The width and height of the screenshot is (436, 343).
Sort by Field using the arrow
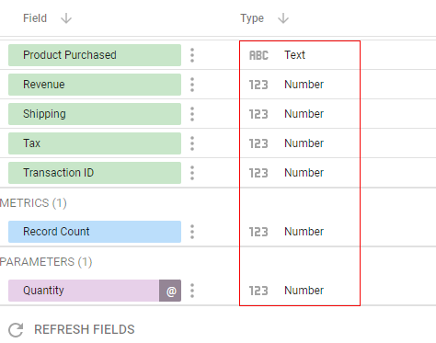click(x=66, y=18)
